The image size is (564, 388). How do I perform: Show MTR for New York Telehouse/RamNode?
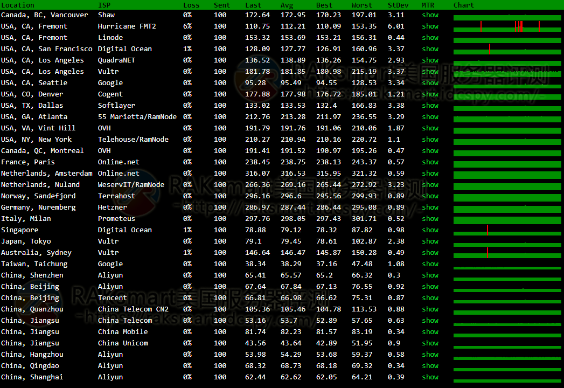pos(430,139)
